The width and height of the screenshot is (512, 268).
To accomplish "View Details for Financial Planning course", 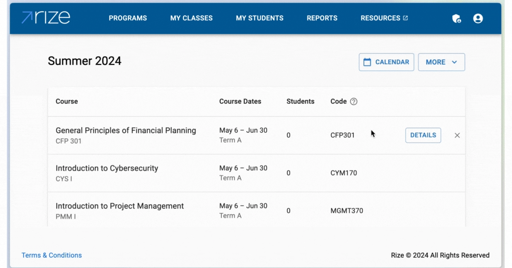I will pos(423,135).
